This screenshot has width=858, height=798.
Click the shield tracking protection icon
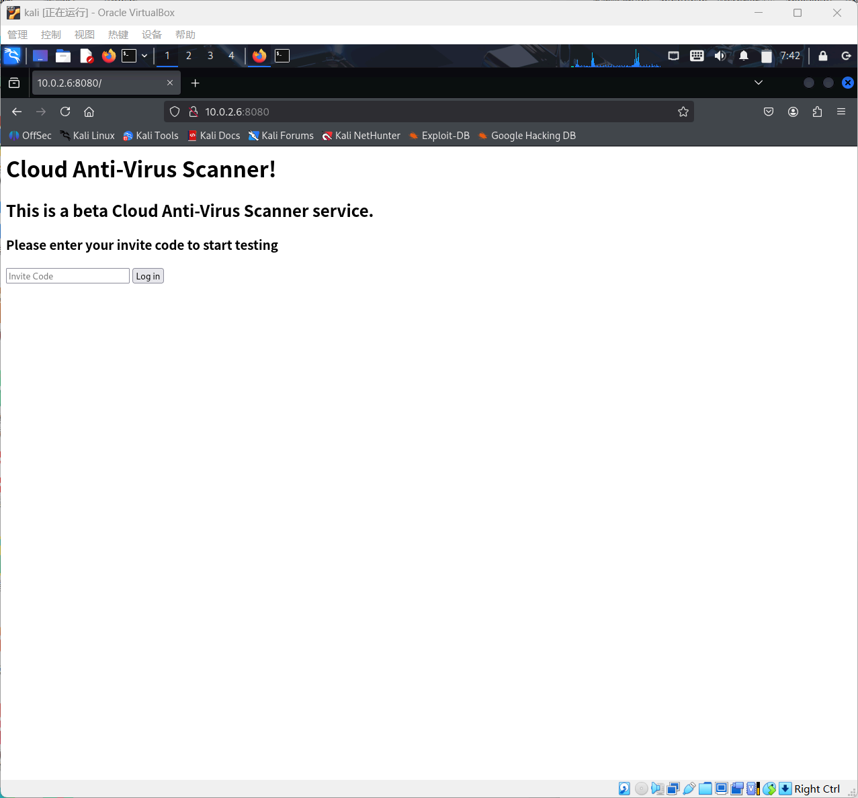[175, 112]
